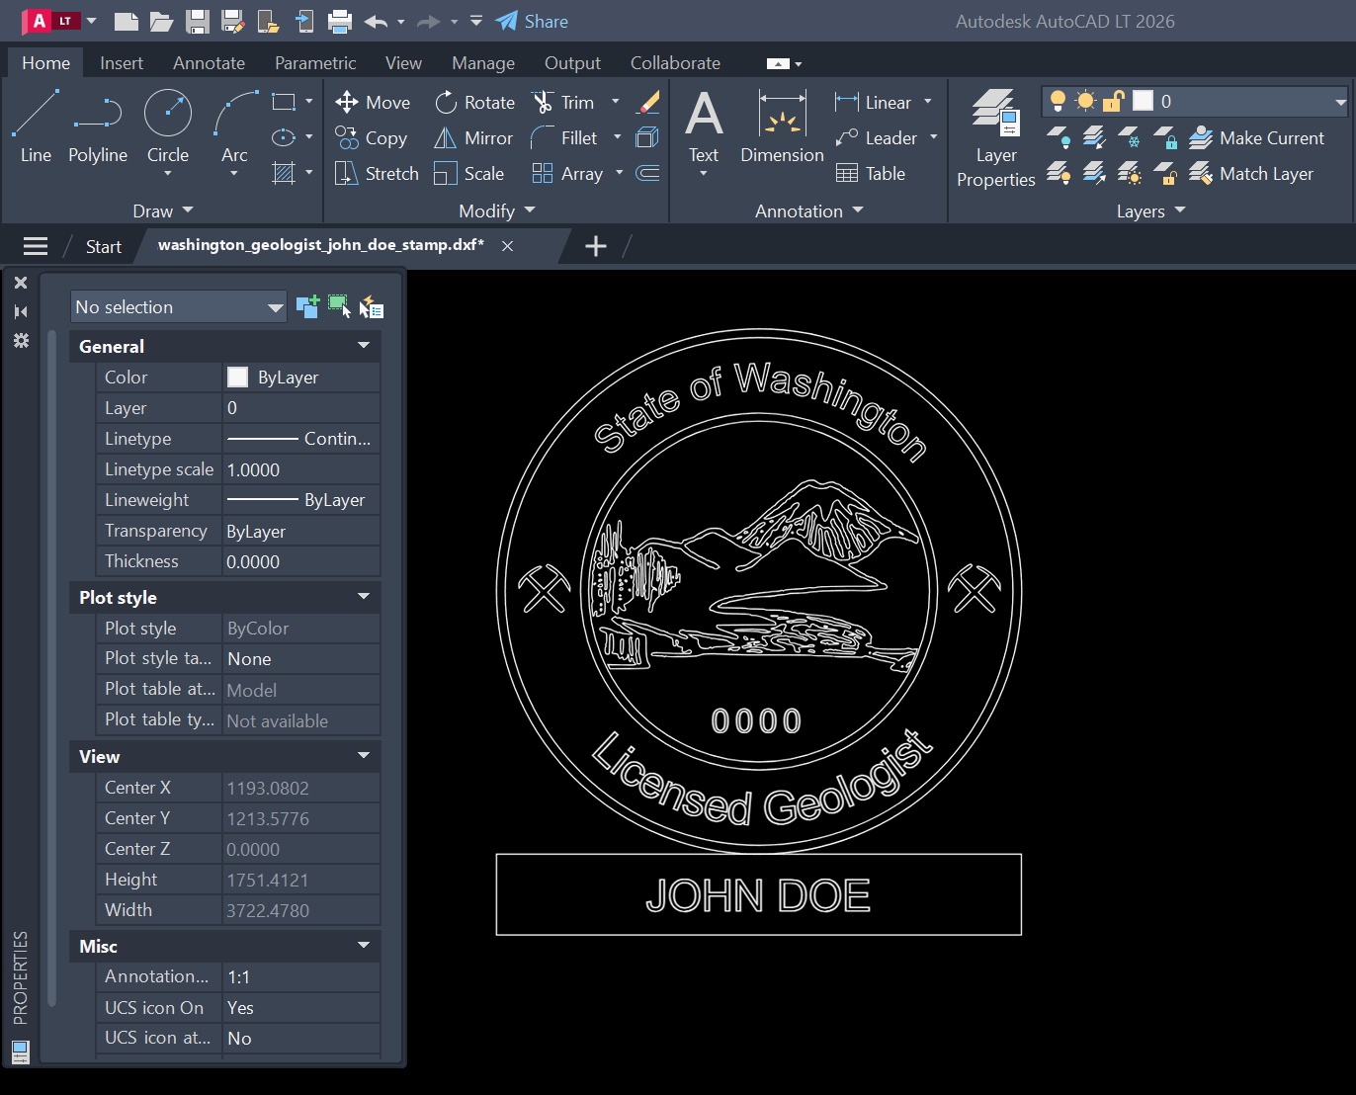Open the No selection object dropdown

pos(179,307)
